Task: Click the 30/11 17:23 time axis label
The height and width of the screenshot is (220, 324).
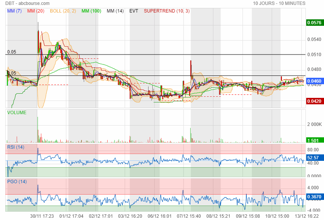Action: click(x=42, y=216)
